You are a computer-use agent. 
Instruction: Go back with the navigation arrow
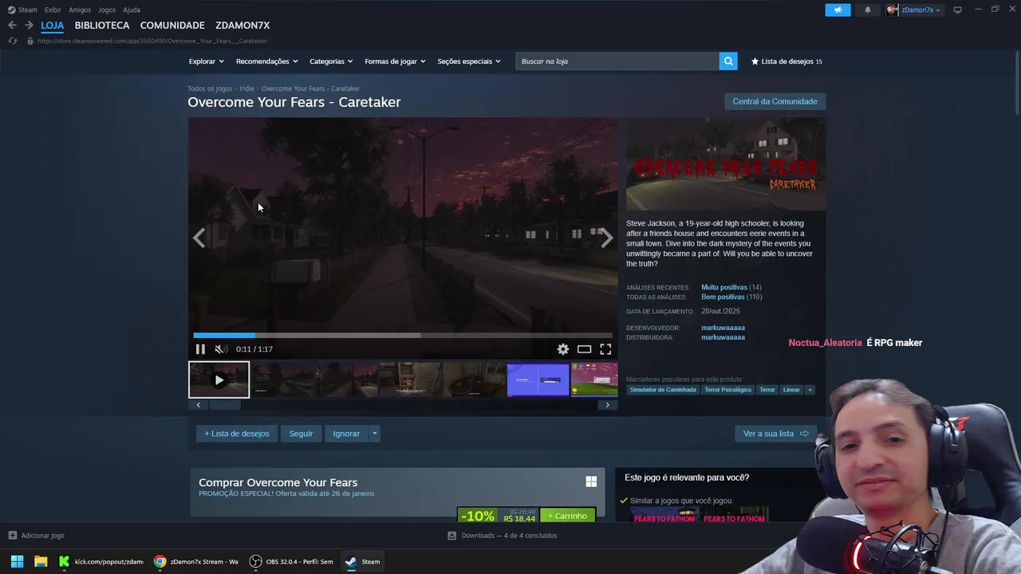click(12, 26)
